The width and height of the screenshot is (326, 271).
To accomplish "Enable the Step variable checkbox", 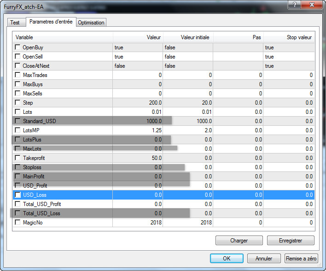I will tap(18, 103).
